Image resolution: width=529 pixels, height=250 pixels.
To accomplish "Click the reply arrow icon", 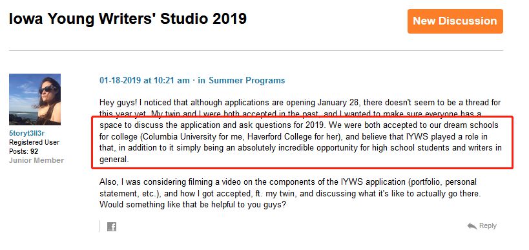I will pyautogui.click(x=472, y=225).
